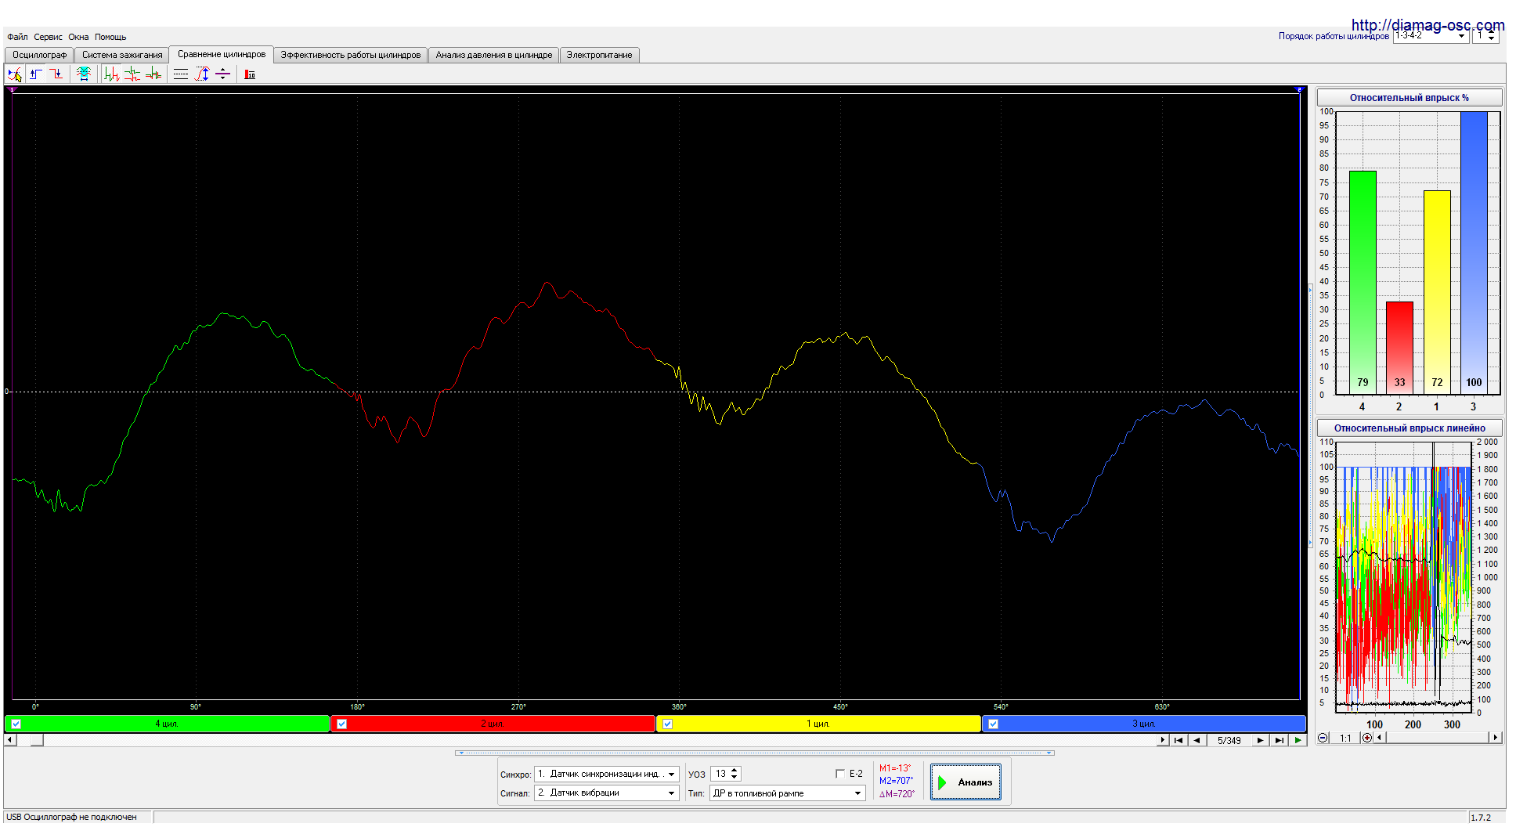This screenshot has width=1516, height=827.
Task: Jump to the first frame
Action: coord(1179,740)
